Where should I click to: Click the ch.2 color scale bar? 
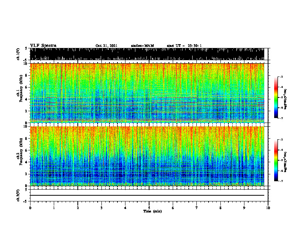click(x=276, y=160)
